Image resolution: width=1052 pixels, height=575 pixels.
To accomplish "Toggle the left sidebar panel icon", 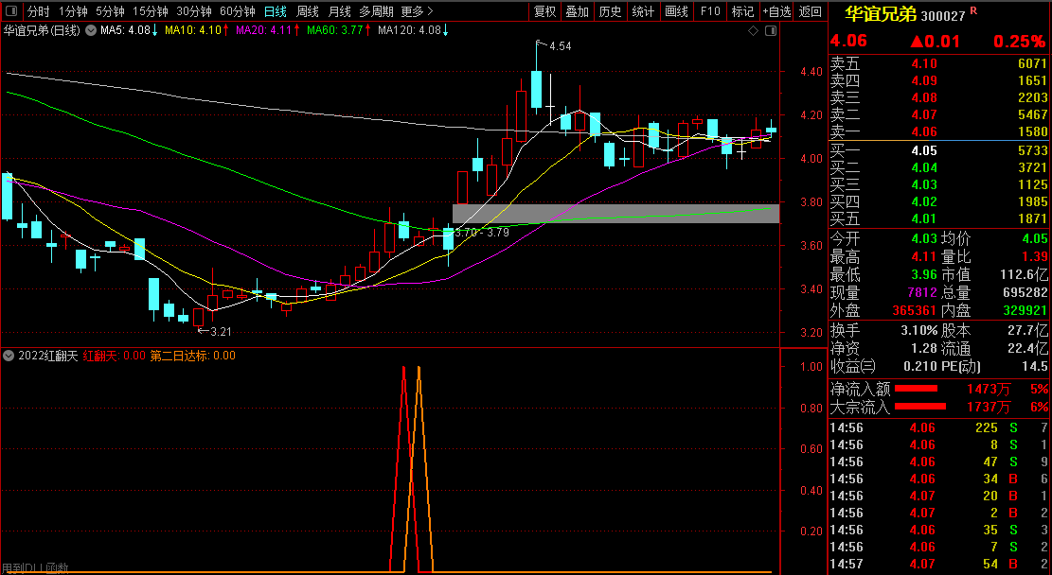I will click(x=9, y=11).
